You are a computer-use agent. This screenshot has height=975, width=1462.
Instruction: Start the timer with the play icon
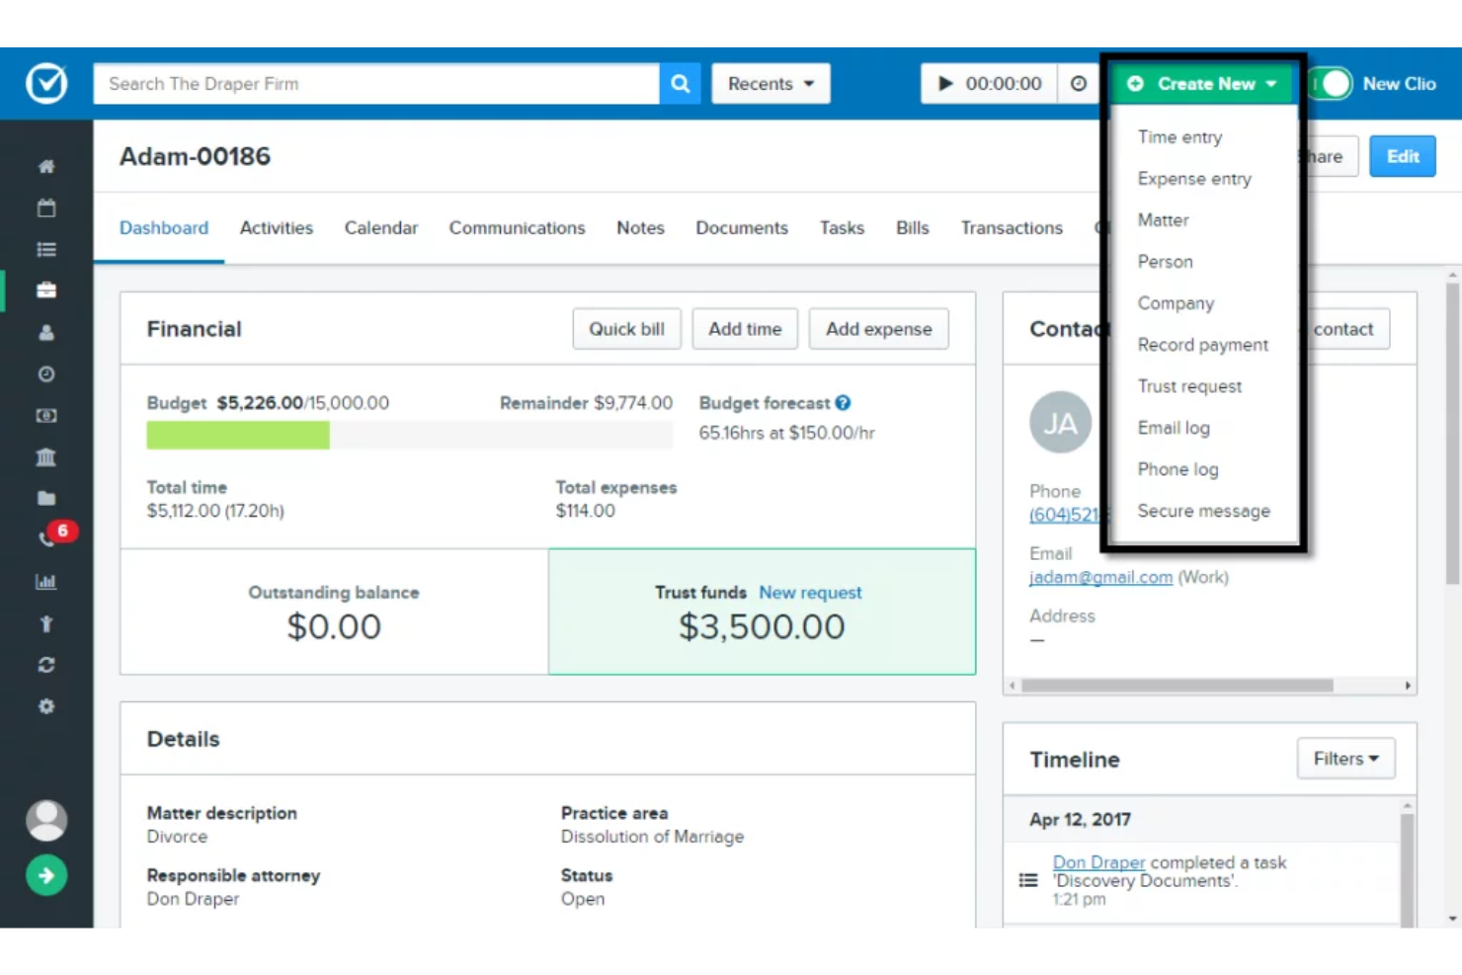(x=945, y=83)
